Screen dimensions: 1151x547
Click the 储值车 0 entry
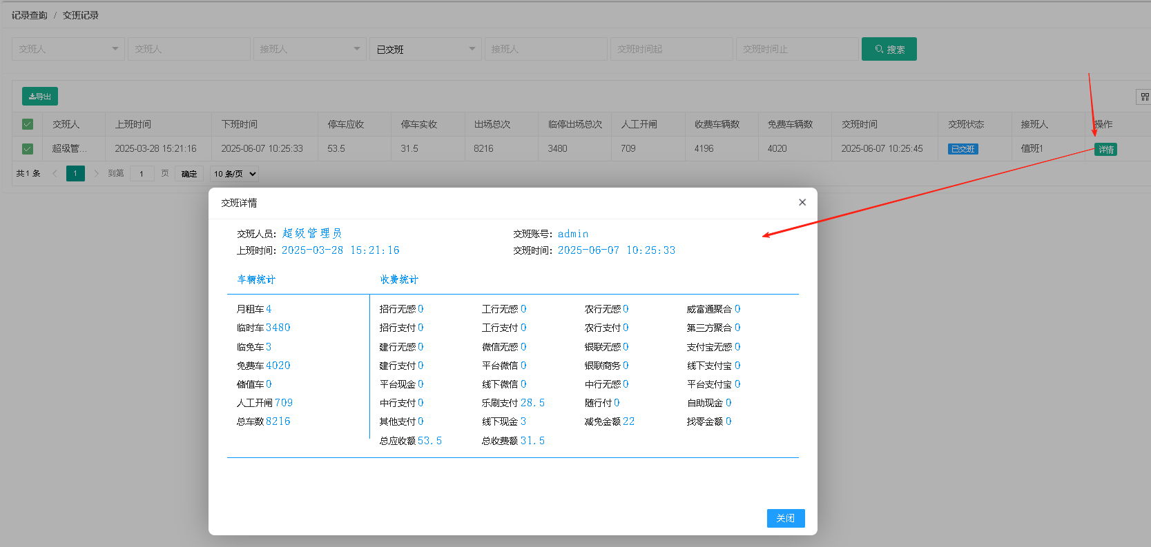tap(254, 384)
